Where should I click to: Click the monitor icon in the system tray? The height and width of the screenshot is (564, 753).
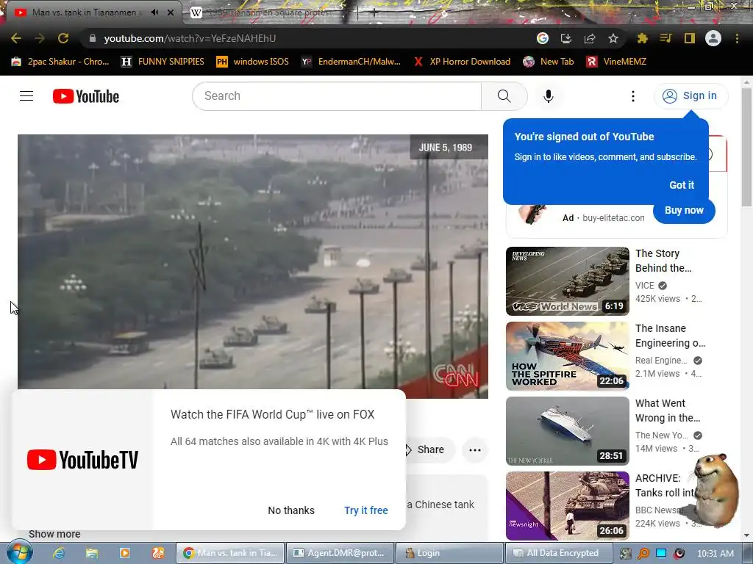(661, 553)
